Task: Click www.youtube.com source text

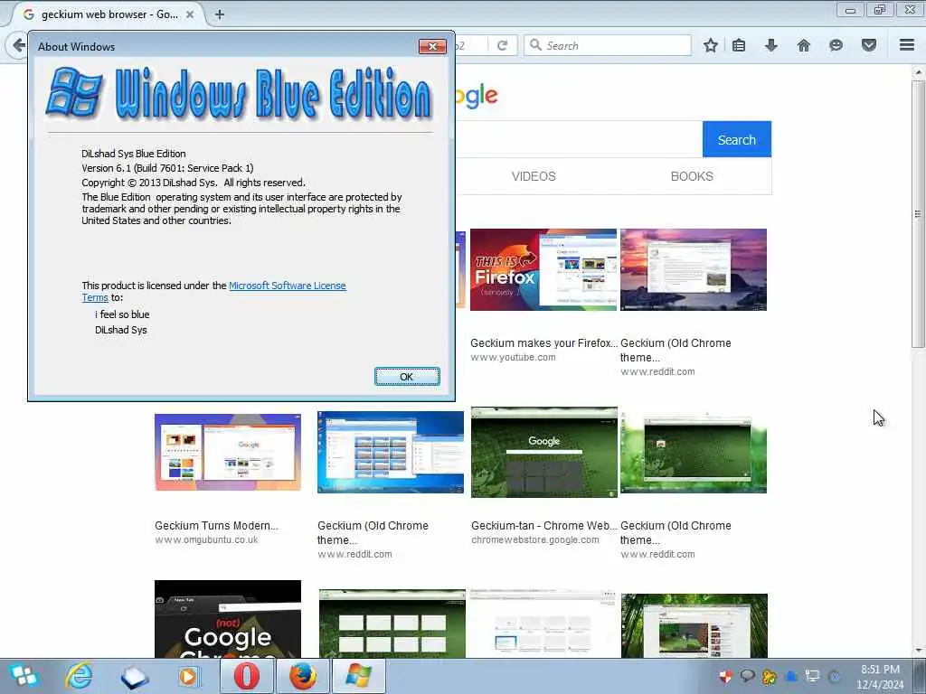Action: click(x=513, y=357)
